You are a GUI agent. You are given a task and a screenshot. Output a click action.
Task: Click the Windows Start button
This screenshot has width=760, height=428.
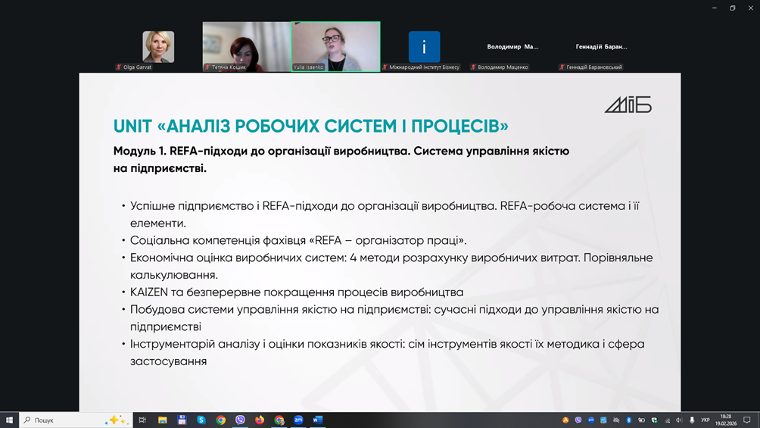point(9,420)
